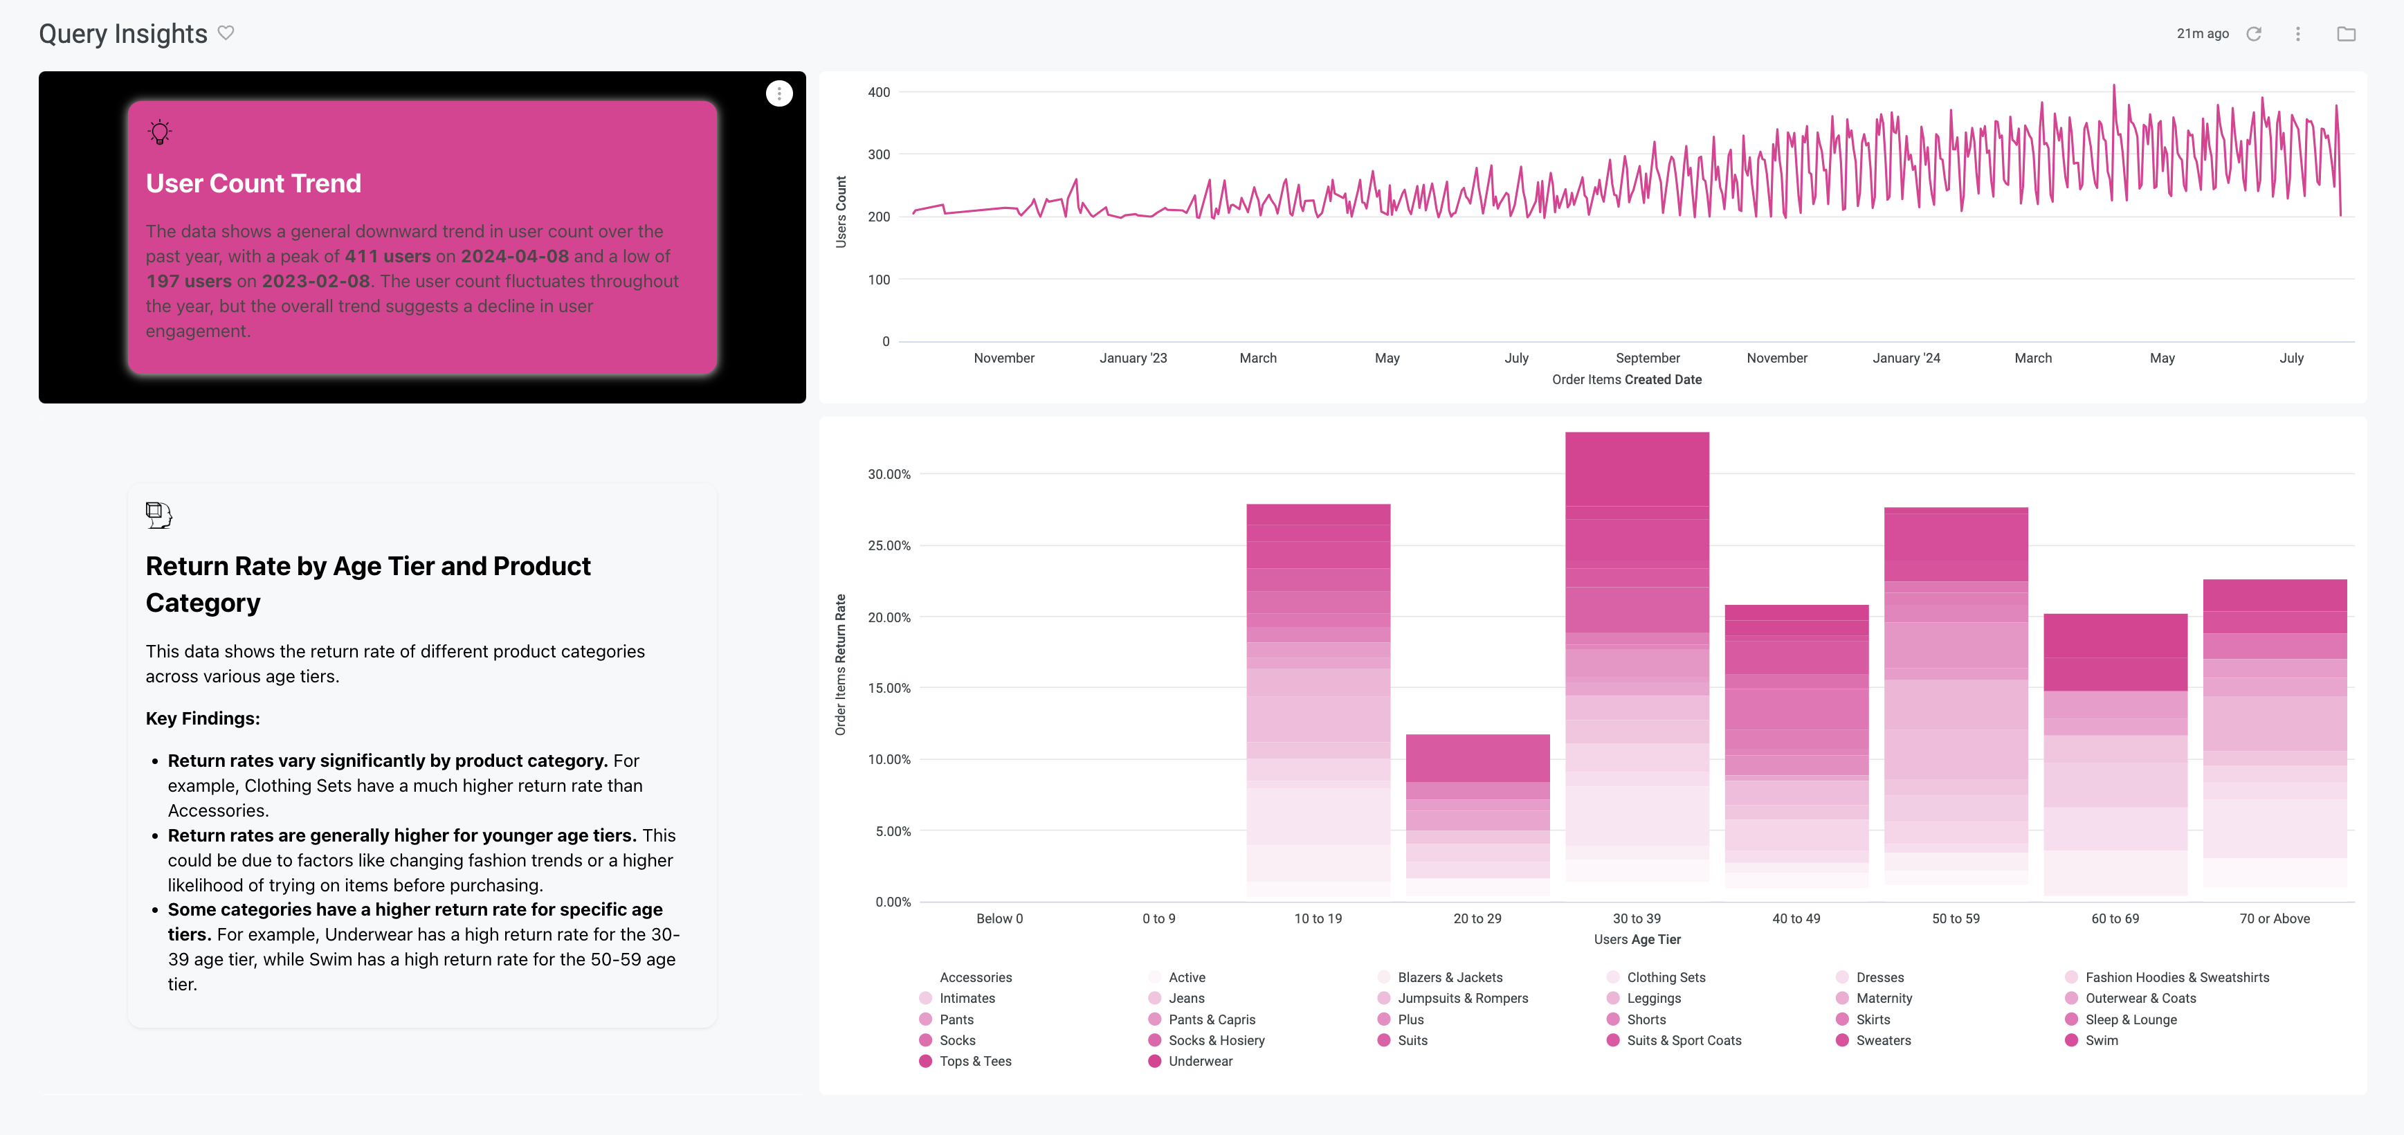Favorite the Query Insights dashboard with the heart icon
This screenshot has height=1135, width=2404.
pos(226,33)
